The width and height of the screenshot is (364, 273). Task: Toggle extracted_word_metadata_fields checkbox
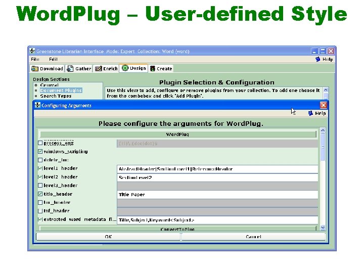[x=40, y=219]
